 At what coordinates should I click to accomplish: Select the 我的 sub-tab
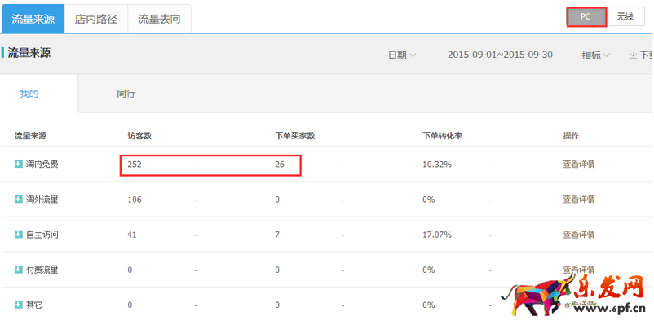[29, 94]
